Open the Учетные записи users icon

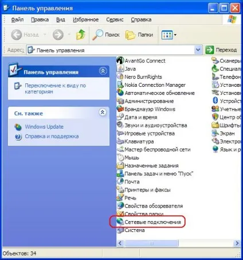(x=215, y=109)
